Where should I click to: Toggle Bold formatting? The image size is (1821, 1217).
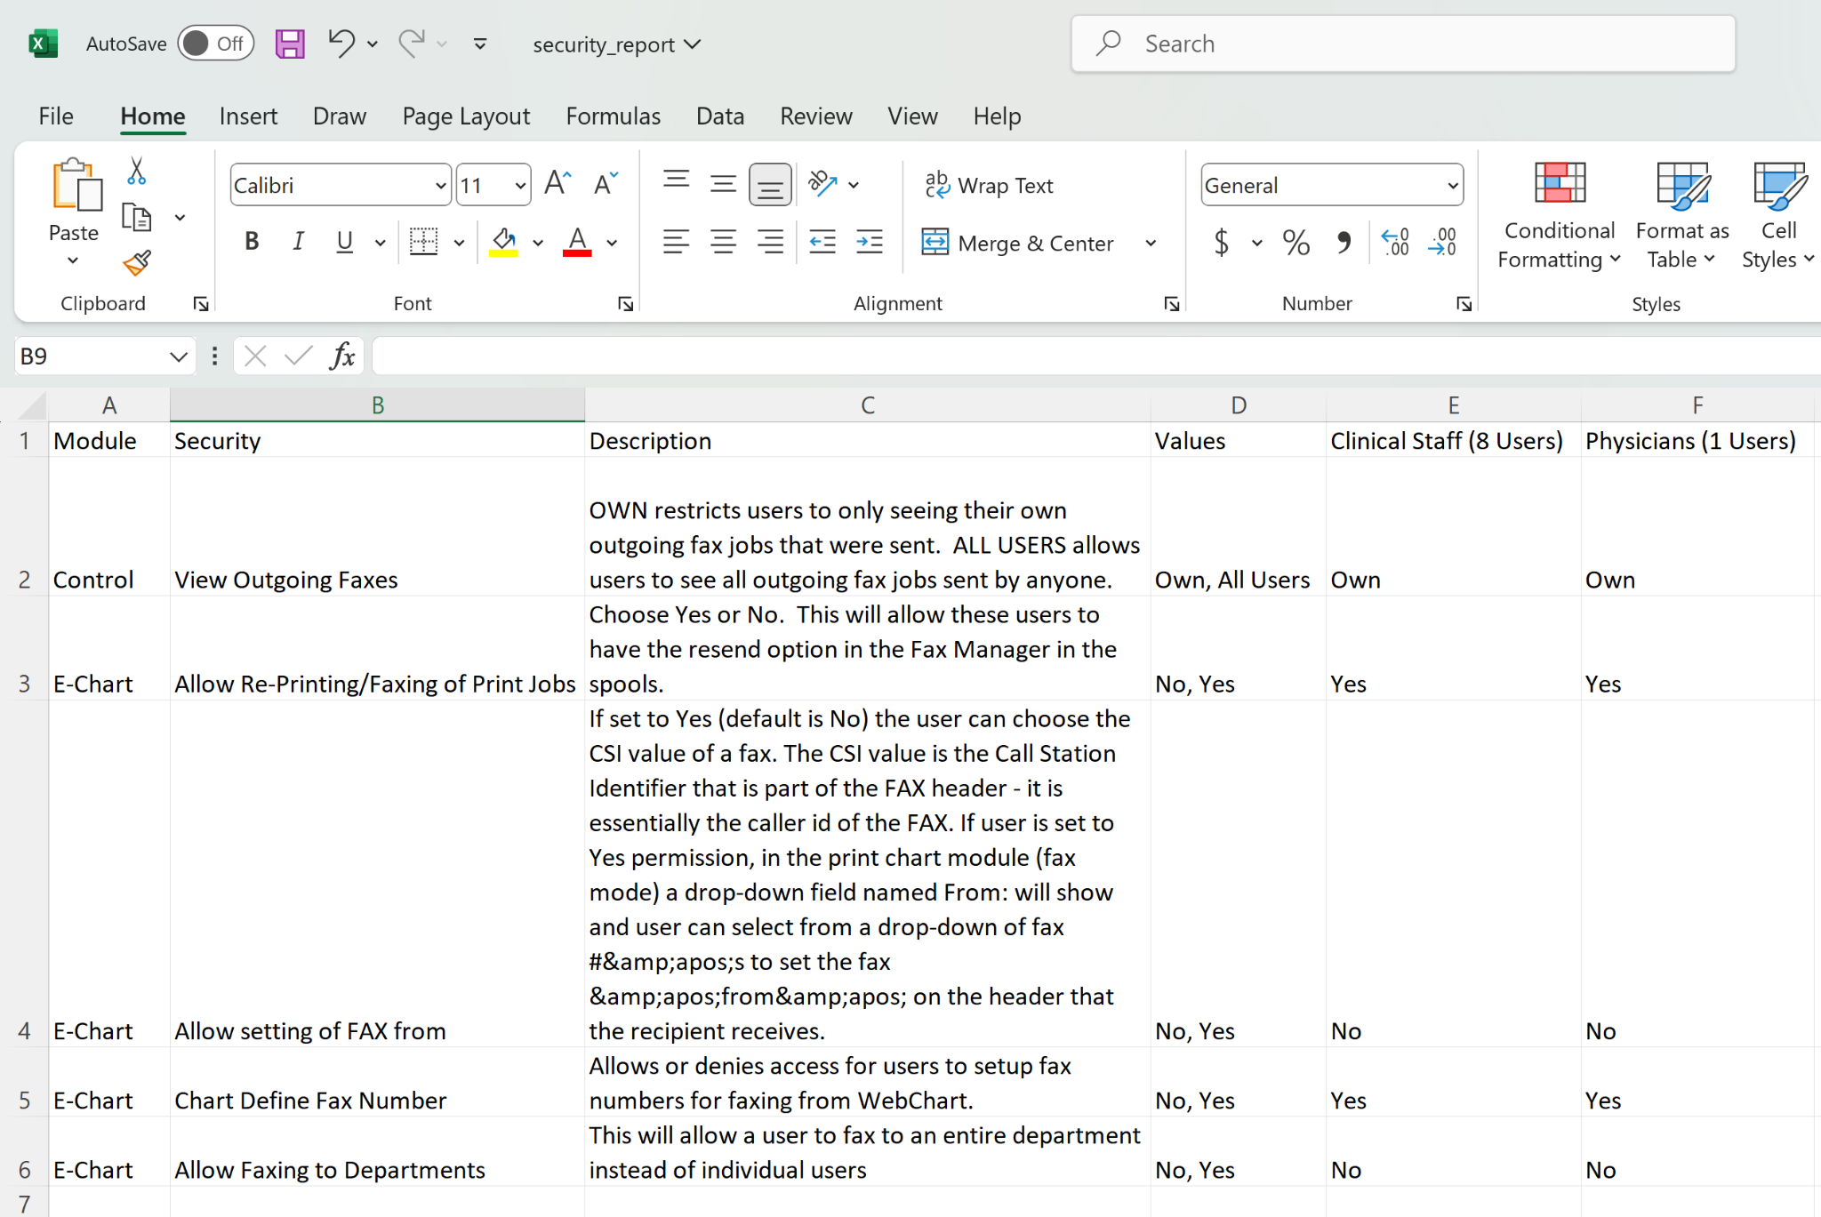pos(252,242)
